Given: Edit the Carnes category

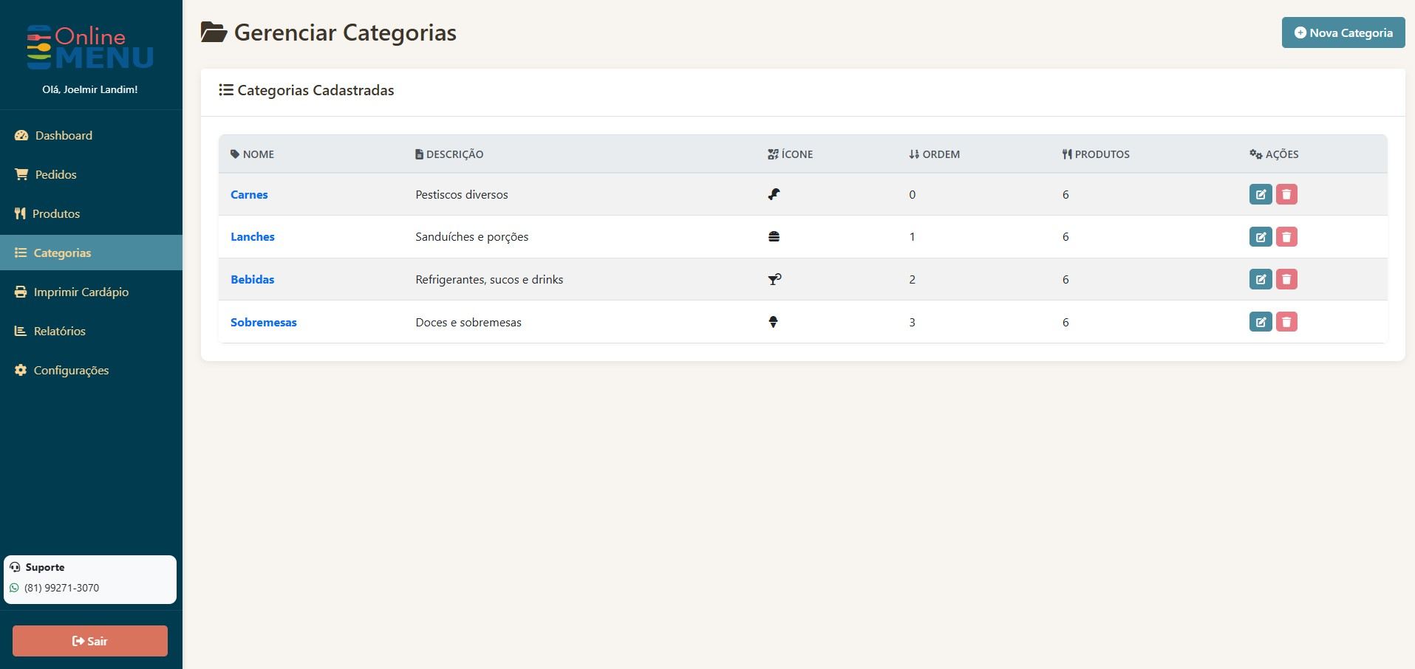Looking at the screenshot, I should (x=1261, y=194).
